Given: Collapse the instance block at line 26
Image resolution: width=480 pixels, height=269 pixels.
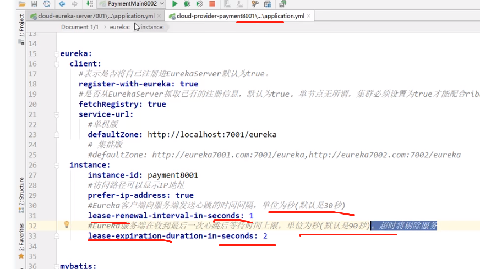Looking at the screenshot, I should (57, 165).
